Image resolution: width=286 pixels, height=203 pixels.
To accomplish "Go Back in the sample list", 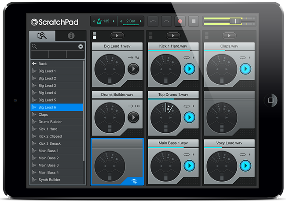I will point(57,64).
